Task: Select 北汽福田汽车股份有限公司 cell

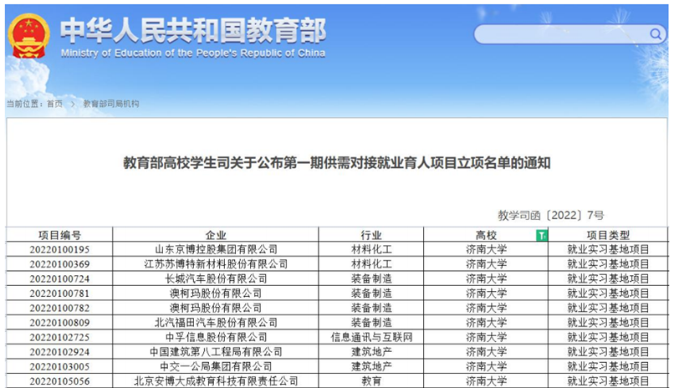Action: (x=216, y=322)
